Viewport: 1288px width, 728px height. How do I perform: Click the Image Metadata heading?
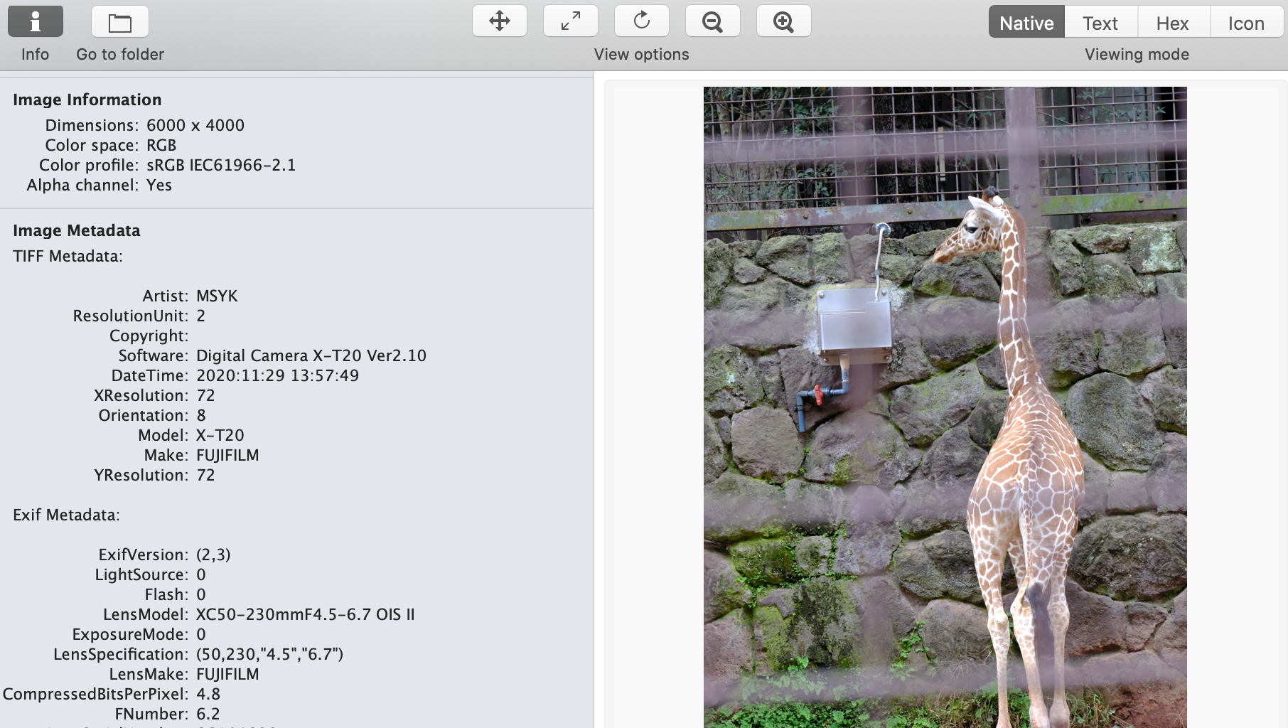77,230
